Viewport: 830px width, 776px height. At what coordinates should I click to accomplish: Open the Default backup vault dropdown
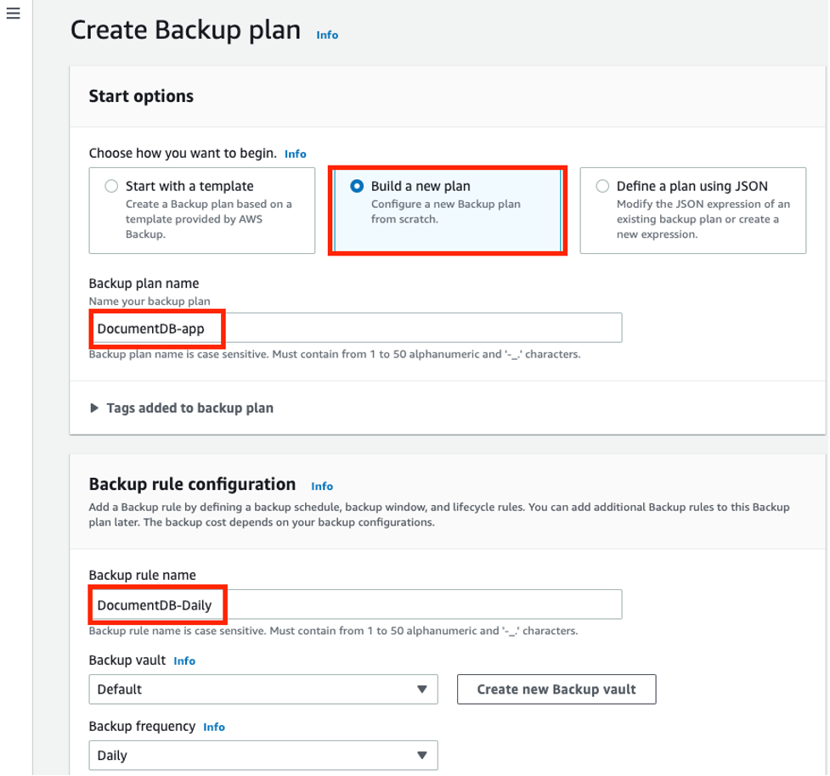pos(263,689)
